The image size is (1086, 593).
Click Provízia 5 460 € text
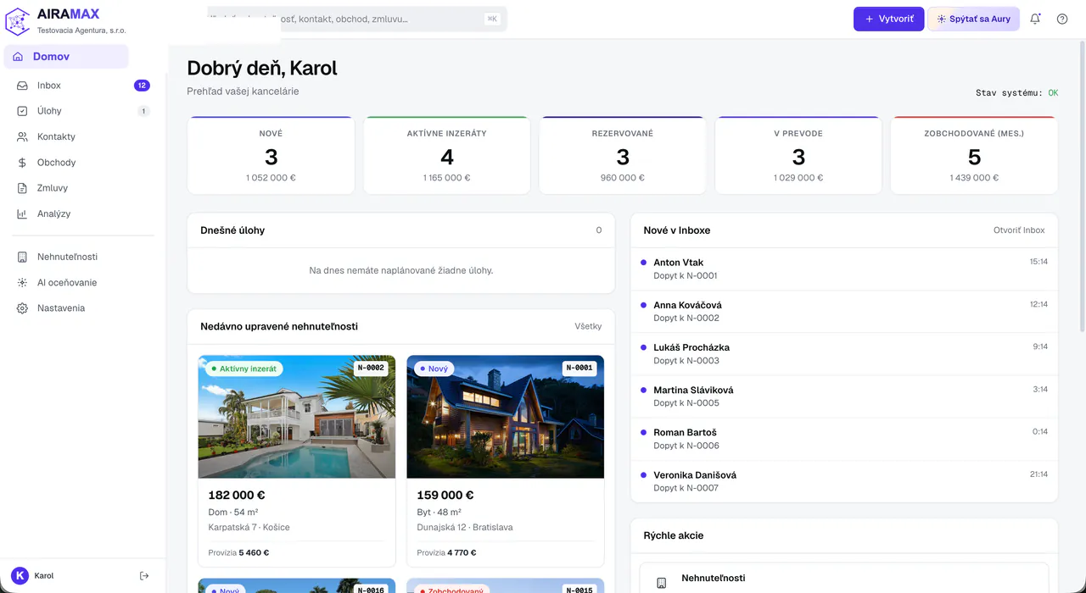238,553
